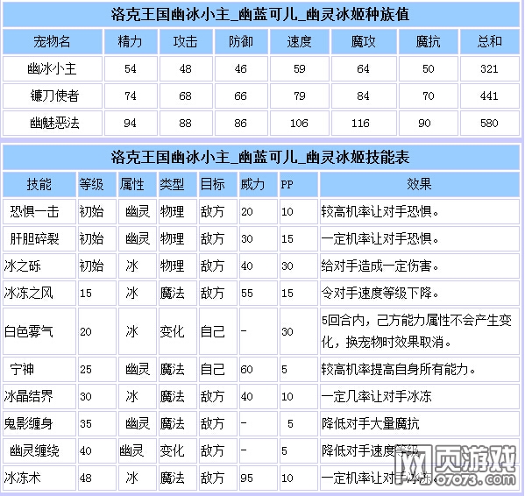
Task: Click the 总和 column header
Action: click(490, 42)
